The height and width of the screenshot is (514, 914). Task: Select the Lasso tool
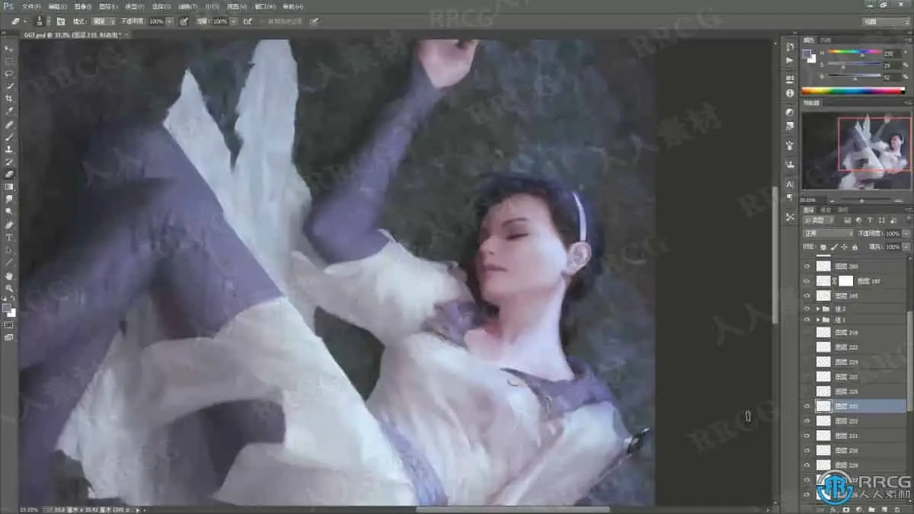pyautogui.click(x=9, y=74)
